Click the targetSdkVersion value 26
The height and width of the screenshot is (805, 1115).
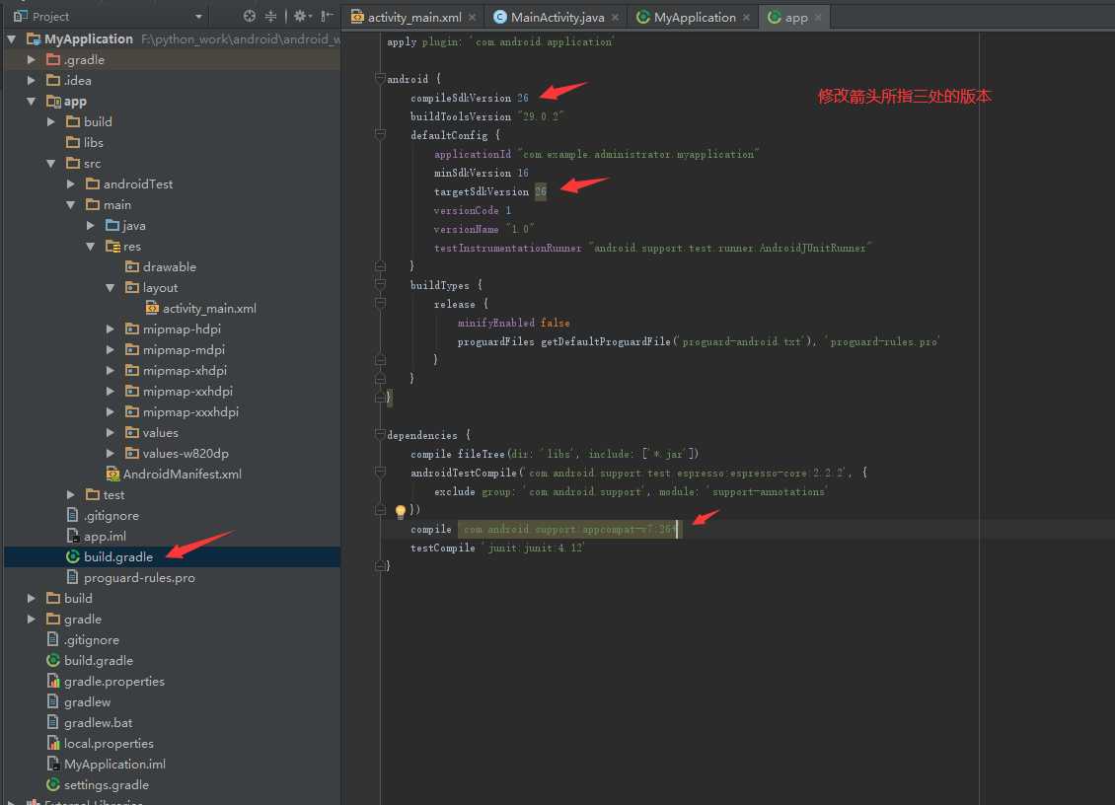tap(541, 191)
